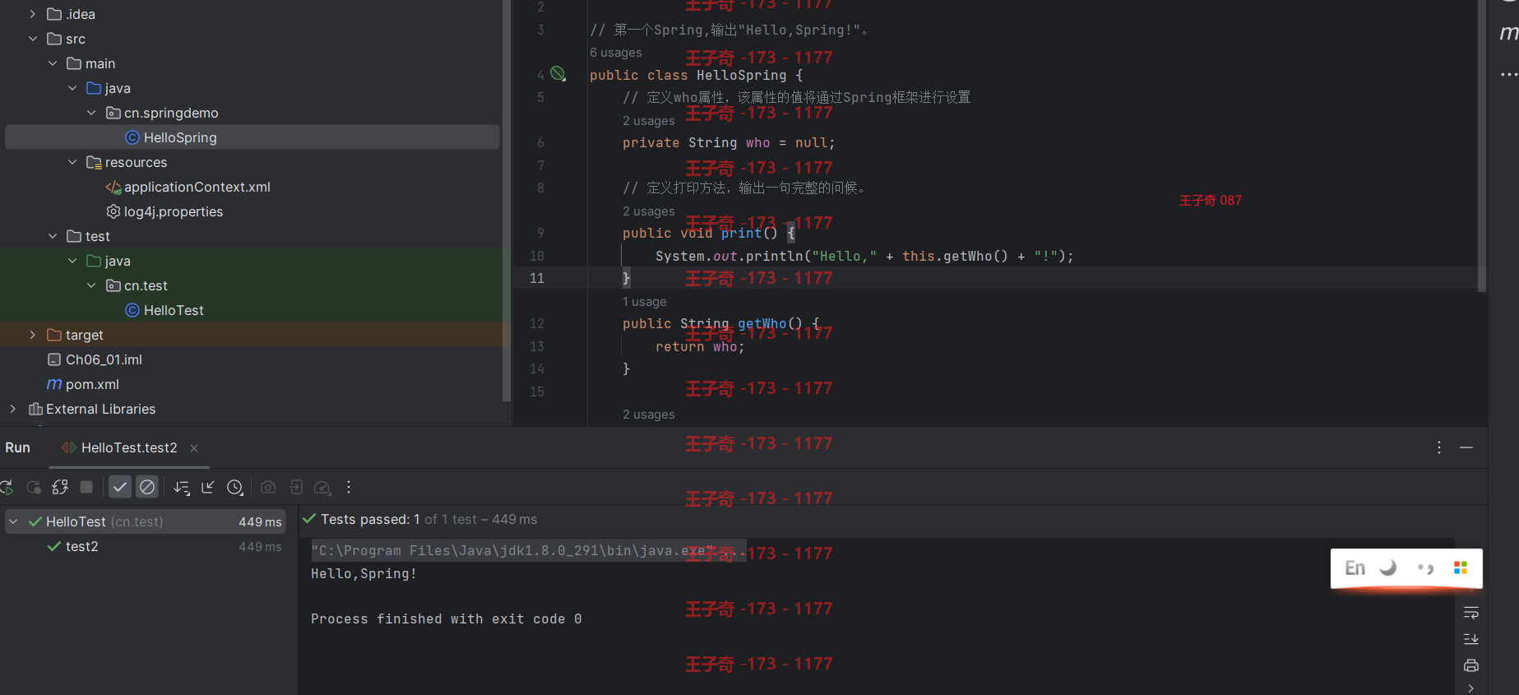Collapse the cn.springdemo package

91,113
